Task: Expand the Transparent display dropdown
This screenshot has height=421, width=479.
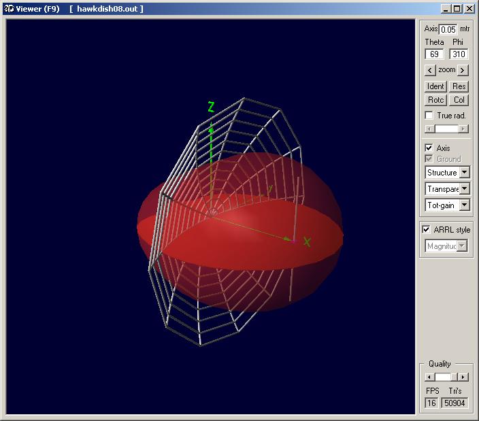Action: pos(465,188)
